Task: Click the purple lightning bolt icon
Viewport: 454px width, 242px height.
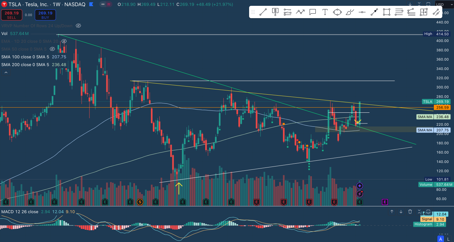Action: 360,194
